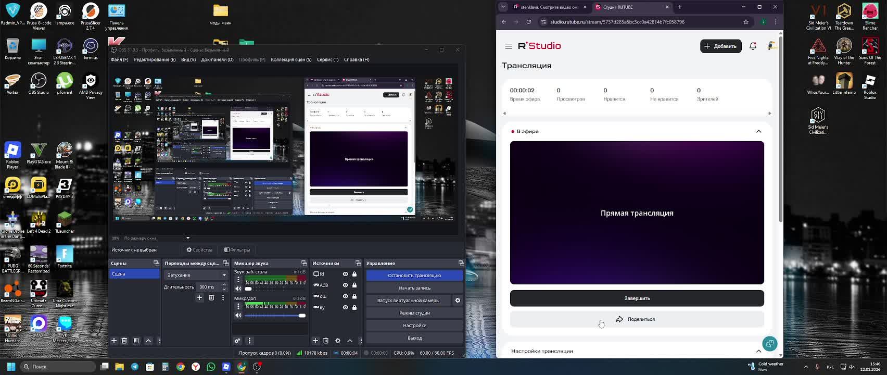Open Yandex Browser from taskbar
This screenshot has height=375, width=887.
point(196,367)
